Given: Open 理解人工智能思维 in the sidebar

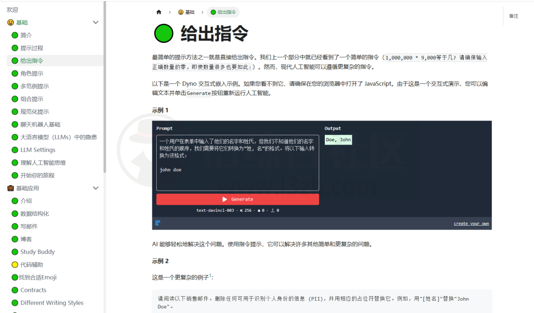Looking at the screenshot, I should (43, 162).
